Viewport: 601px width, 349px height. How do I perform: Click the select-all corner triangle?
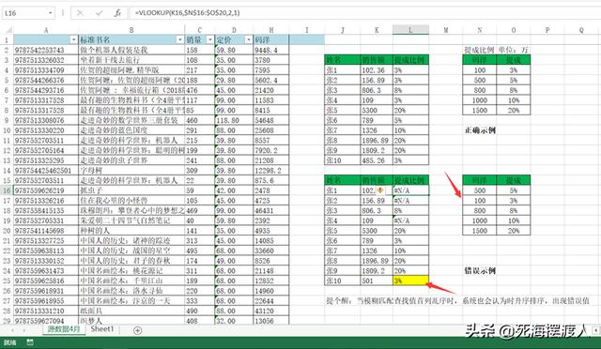(8, 30)
